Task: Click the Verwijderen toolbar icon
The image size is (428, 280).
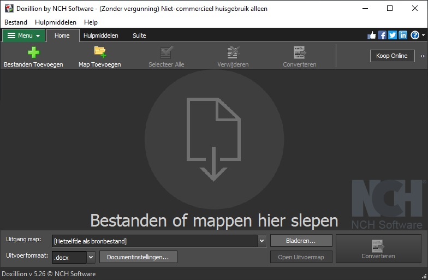Action: pos(233,52)
